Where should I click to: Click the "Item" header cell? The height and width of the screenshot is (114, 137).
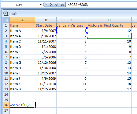tap(22, 25)
